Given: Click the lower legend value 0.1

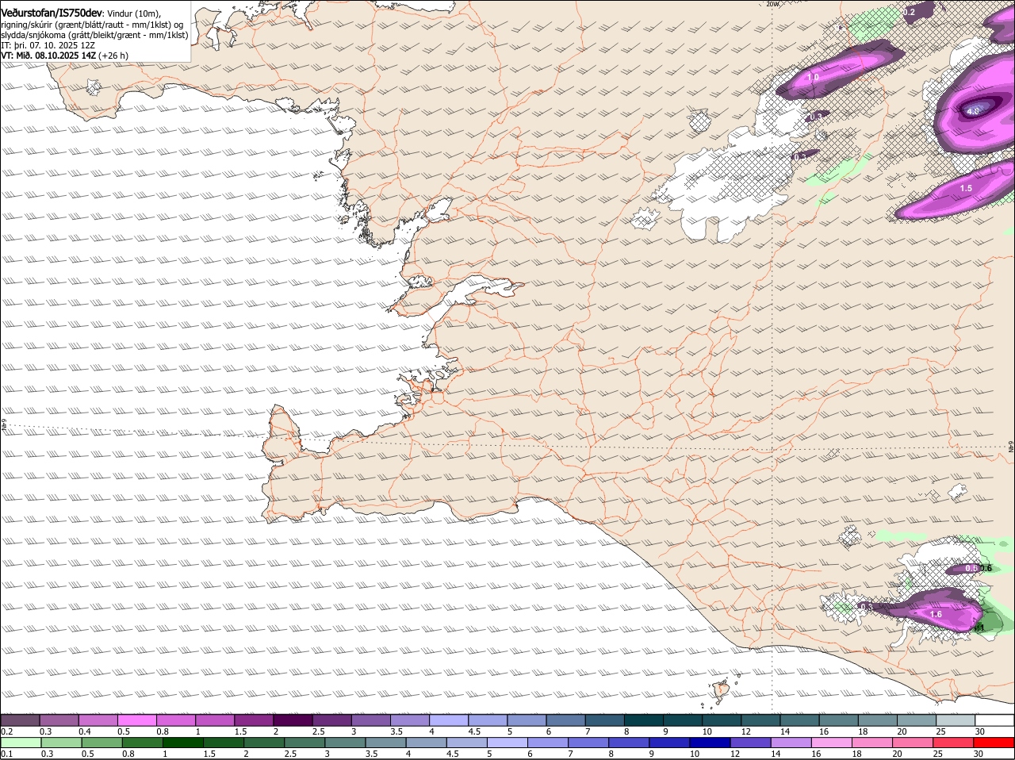Looking at the screenshot, I should (6, 754).
